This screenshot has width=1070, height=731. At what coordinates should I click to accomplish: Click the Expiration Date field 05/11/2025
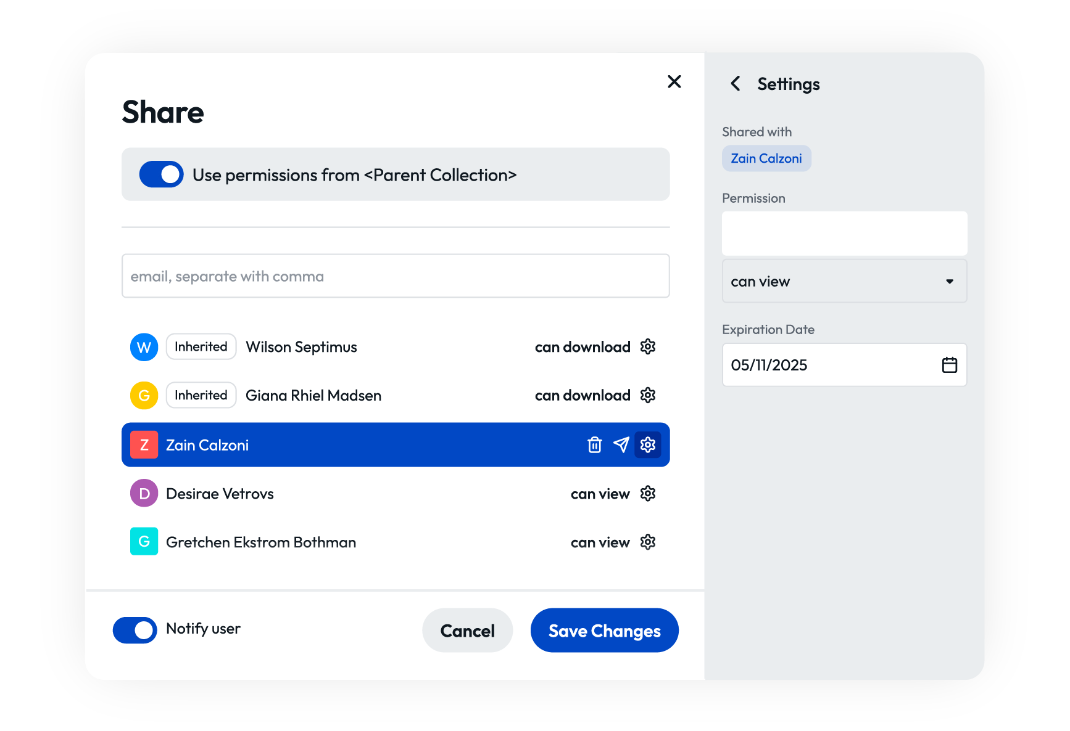pos(827,365)
